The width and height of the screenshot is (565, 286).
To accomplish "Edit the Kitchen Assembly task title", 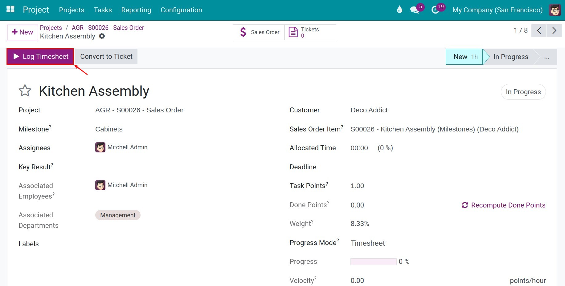I will click(94, 91).
